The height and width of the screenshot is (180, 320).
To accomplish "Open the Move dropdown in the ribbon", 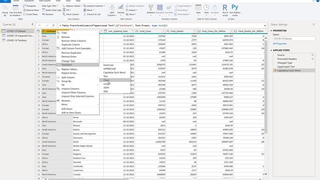I will pos(88,10).
